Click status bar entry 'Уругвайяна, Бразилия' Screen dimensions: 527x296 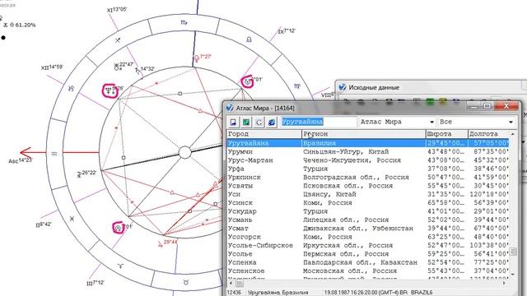tap(277, 293)
